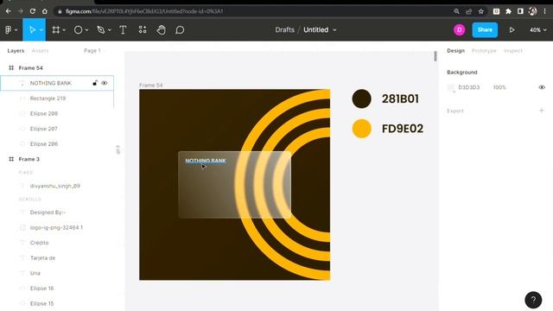
Task: Switch to the Layers tab
Action: click(x=16, y=51)
